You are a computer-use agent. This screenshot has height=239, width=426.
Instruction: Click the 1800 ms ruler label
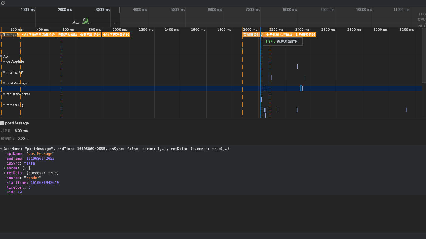coord(224,30)
